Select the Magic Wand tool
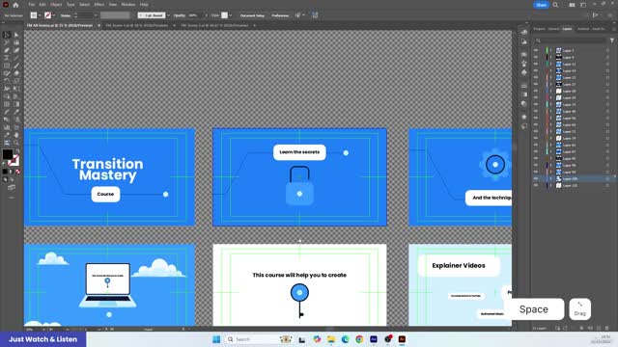Image resolution: width=618 pixels, height=347 pixels. pyautogui.click(x=7, y=42)
